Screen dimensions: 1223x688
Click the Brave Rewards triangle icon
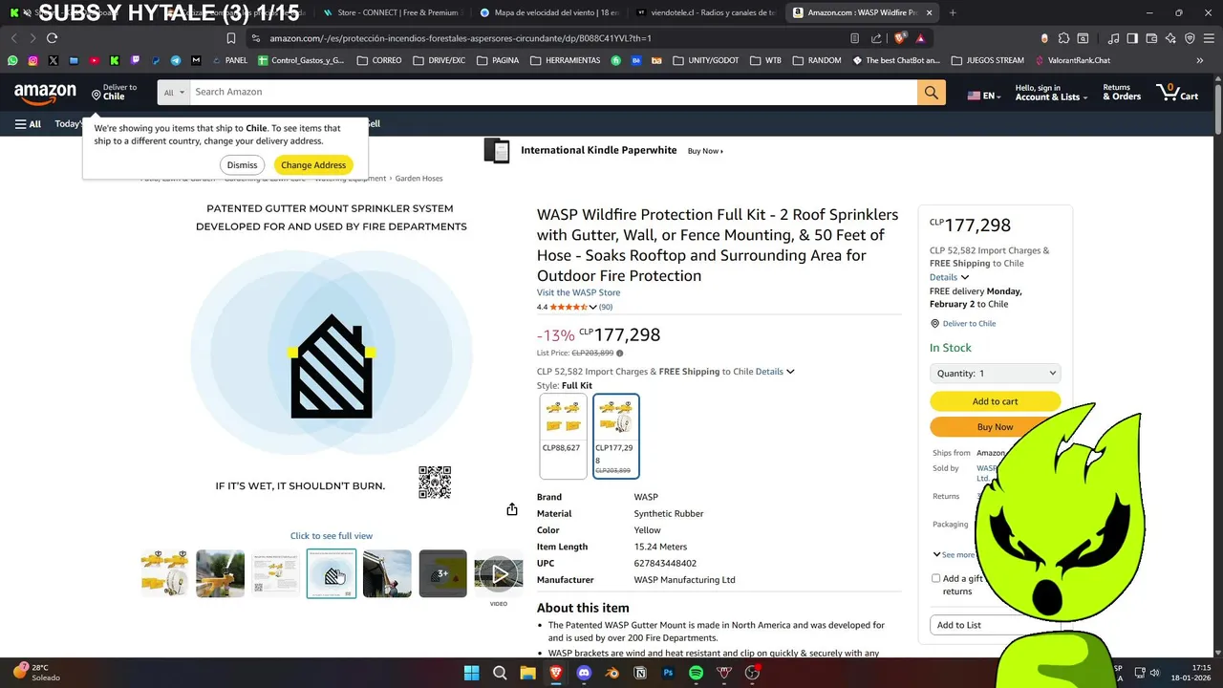click(x=920, y=38)
